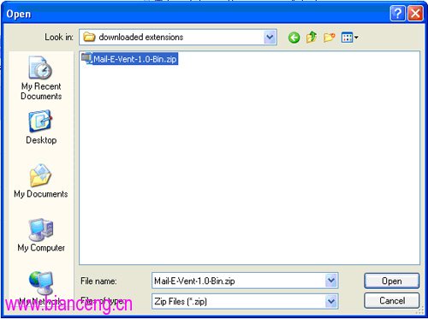Open My Network Places location

point(41,288)
